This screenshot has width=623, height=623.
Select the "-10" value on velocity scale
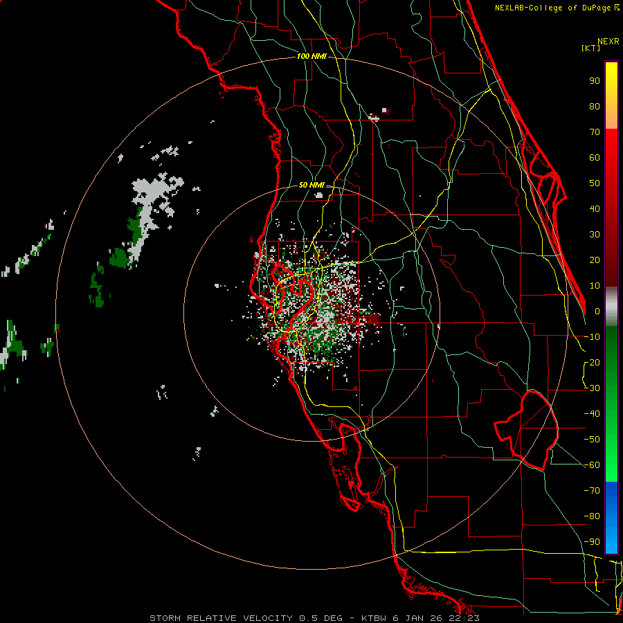[x=592, y=337]
